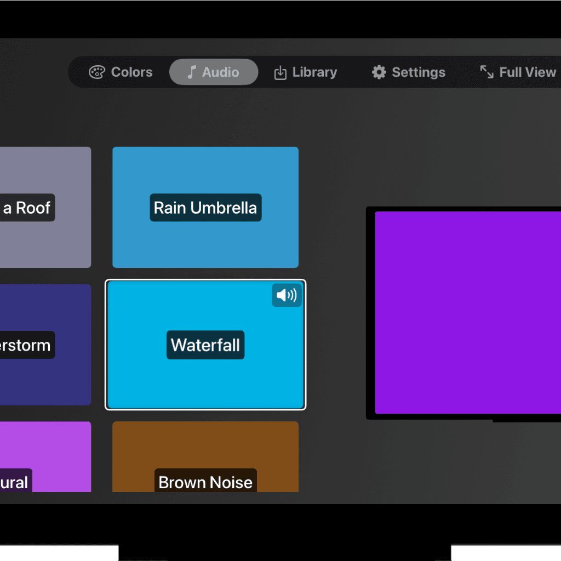Screen dimensions: 561x561
Task: Click the palette icon beside Colors
Action: pos(96,72)
